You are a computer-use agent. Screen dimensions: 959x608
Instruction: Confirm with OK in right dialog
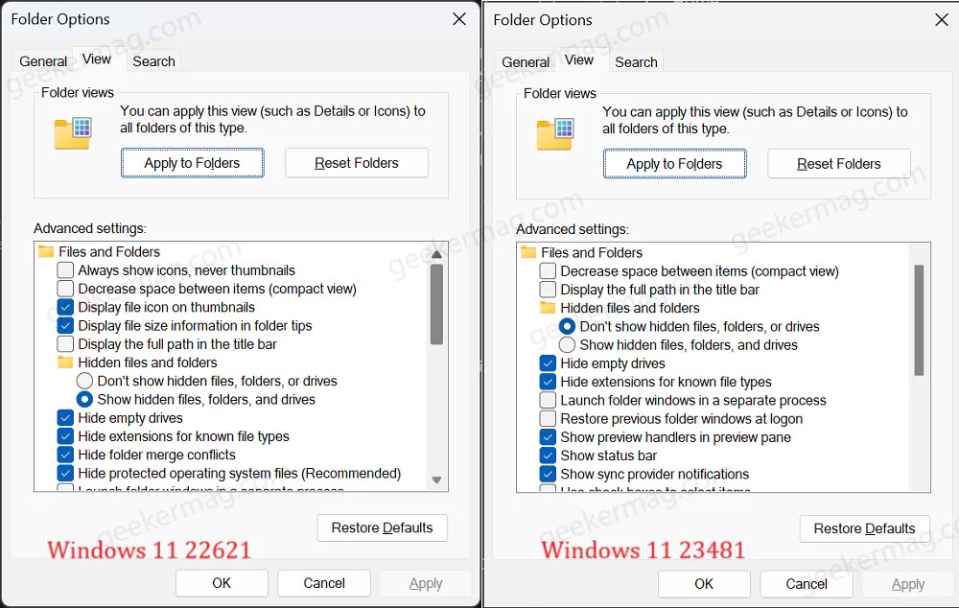[x=704, y=584]
